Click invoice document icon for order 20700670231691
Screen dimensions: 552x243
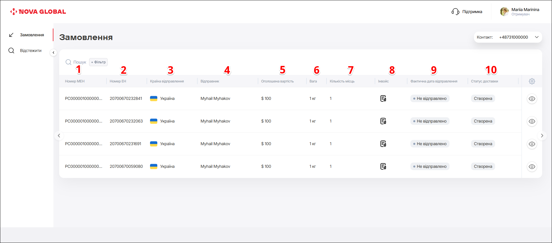[383, 144]
